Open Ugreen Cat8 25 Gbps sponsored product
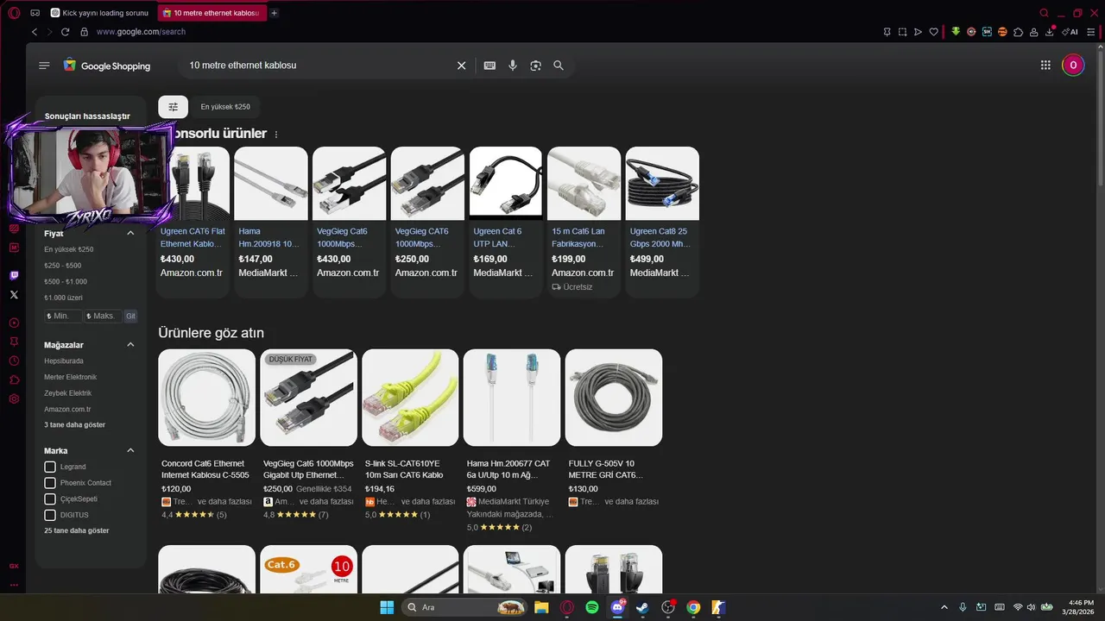Screen dimensions: 1105x621 click(x=662, y=223)
